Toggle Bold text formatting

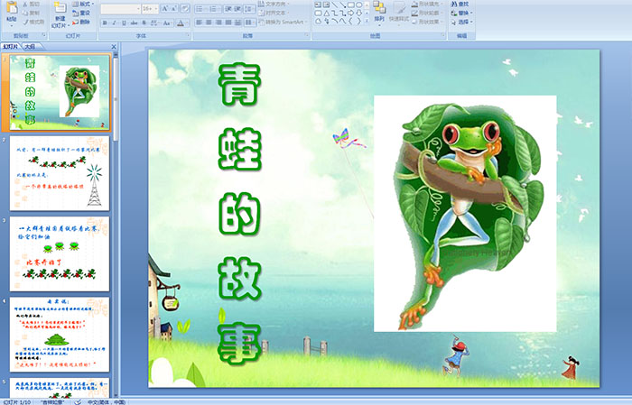pos(103,22)
